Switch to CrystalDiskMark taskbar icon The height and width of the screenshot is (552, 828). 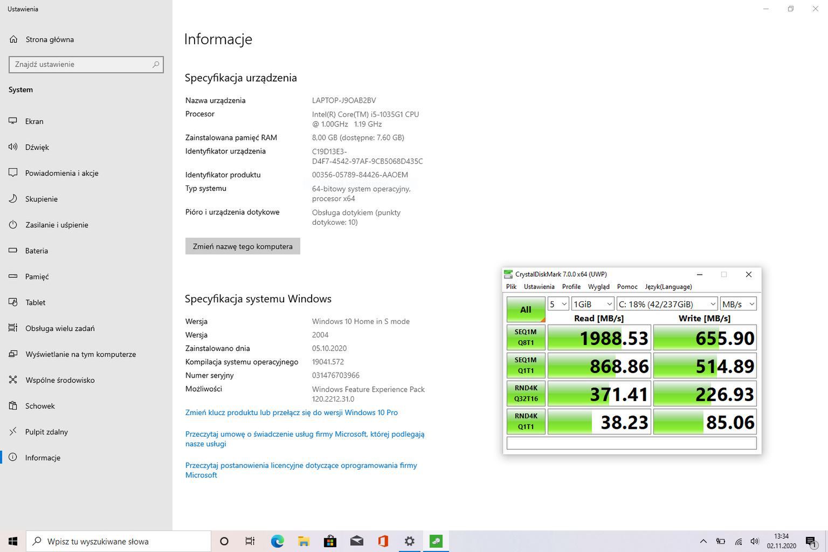436,541
